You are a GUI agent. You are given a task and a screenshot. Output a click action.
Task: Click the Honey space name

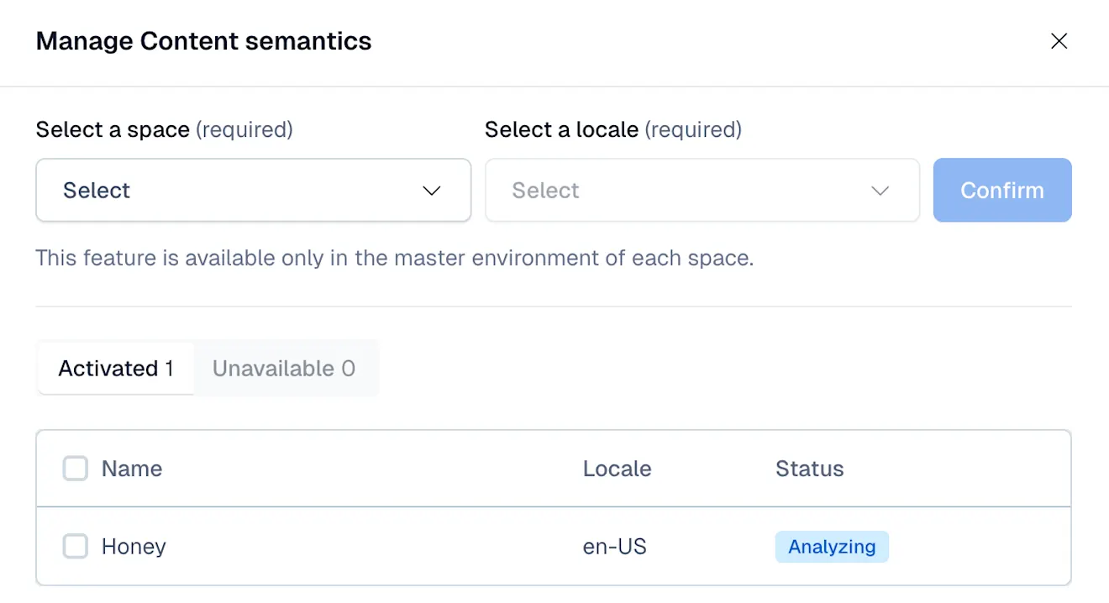point(134,547)
